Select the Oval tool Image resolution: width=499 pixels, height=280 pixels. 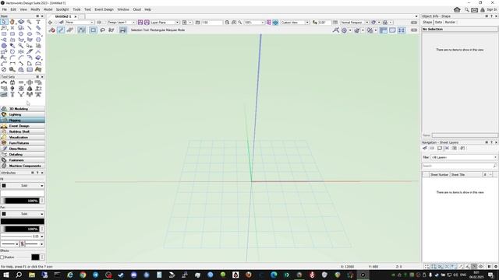click(x=30, y=34)
